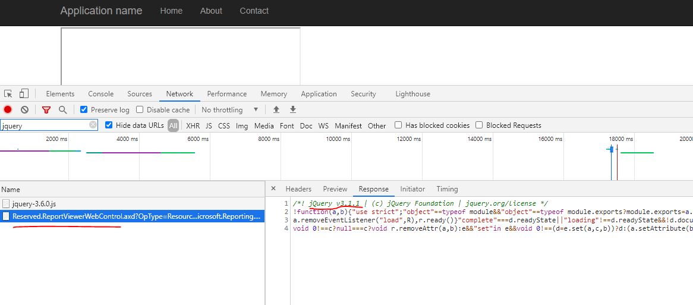Select the Reserved.ReportViewerWebControl.axd request
This screenshot has height=305, width=693.
[132, 216]
